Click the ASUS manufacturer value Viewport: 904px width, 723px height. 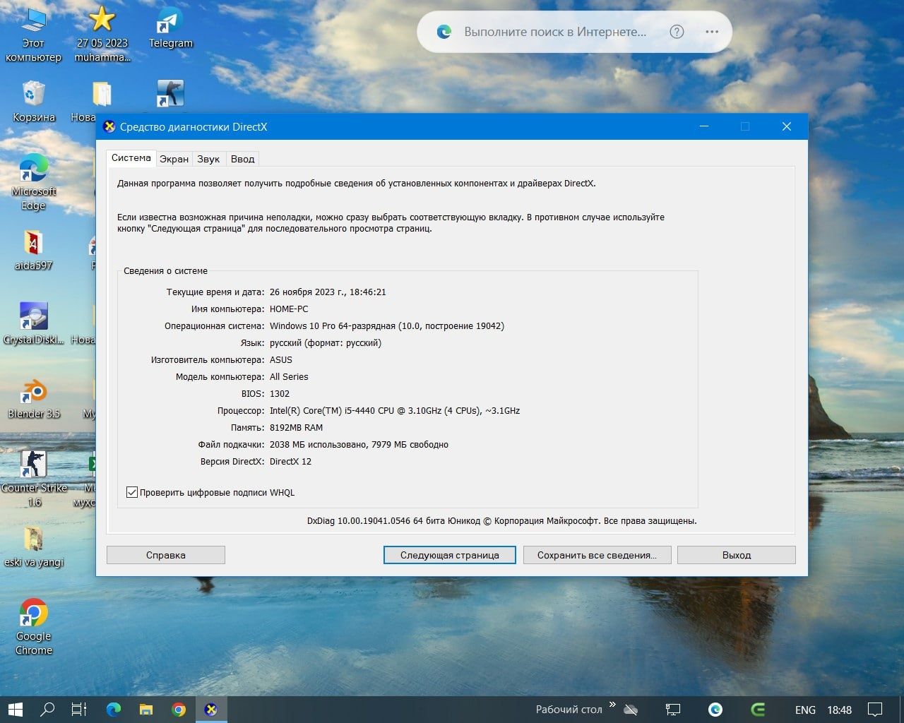coord(281,359)
